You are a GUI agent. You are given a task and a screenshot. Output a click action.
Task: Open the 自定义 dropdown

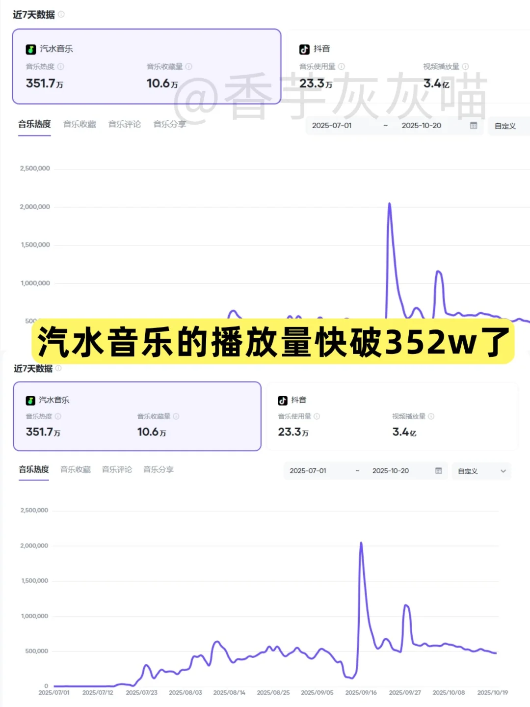(505, 126)
